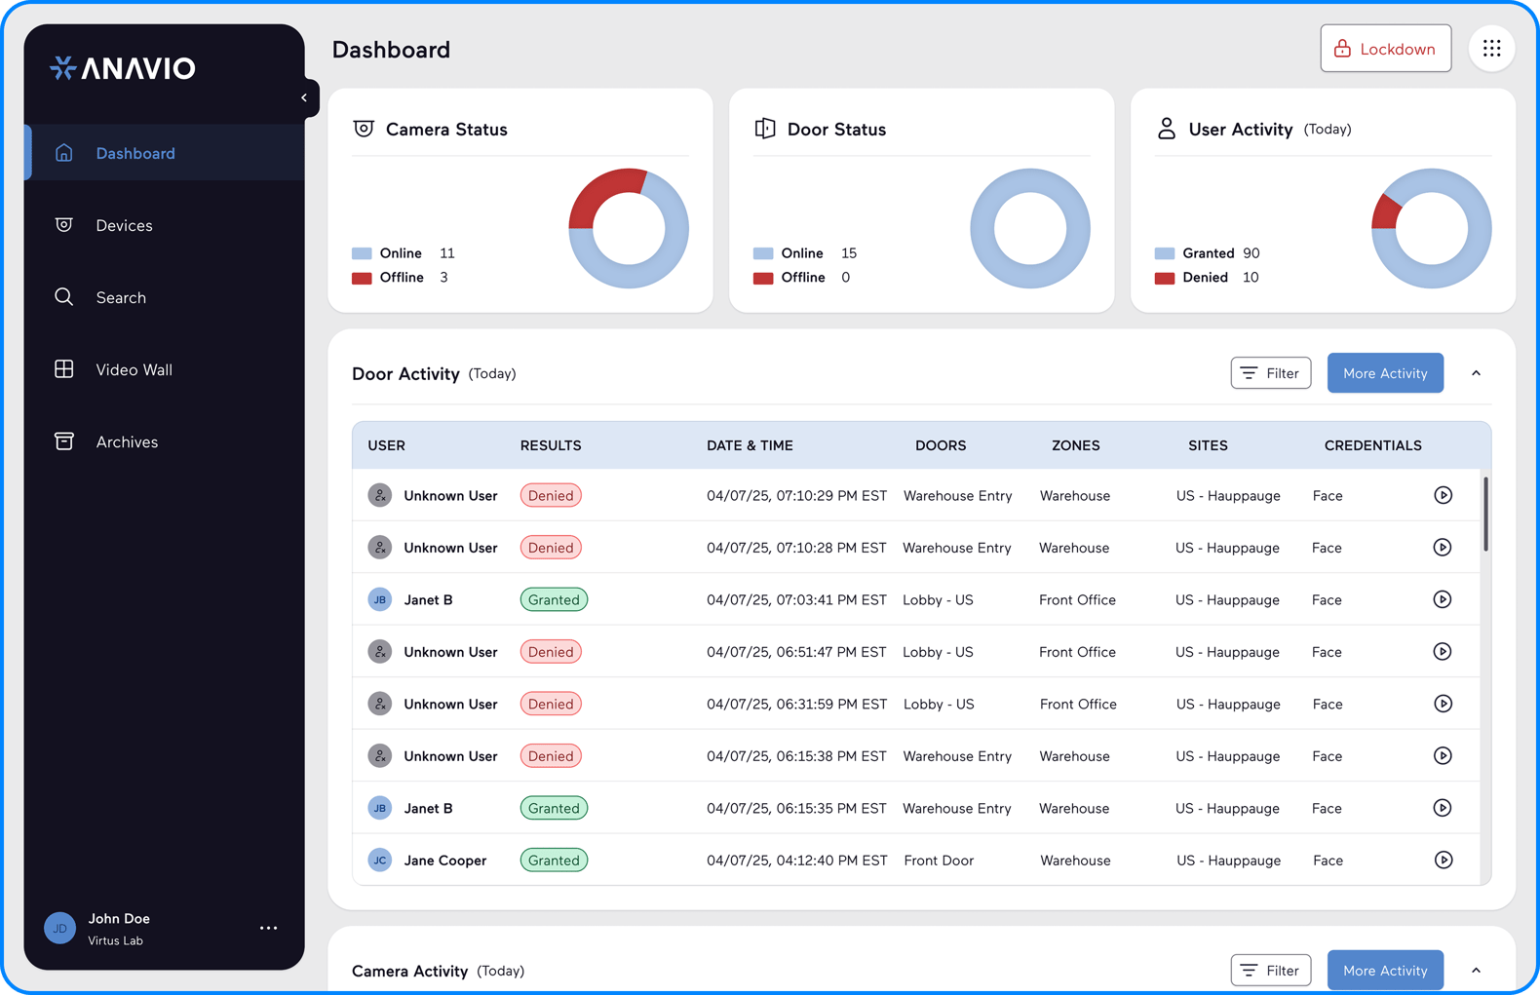Click Jane Cooper JC avatar
Image resolution: width=1540 pixels, height=995 pixels.
380,861
